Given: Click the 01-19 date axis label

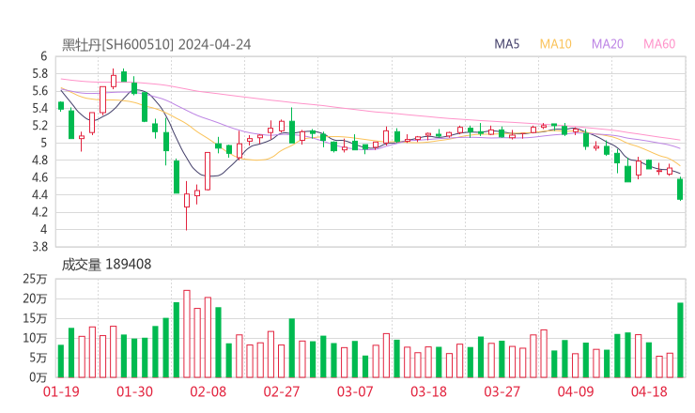Looking at the screenshot, I should (x=61, y=391).
